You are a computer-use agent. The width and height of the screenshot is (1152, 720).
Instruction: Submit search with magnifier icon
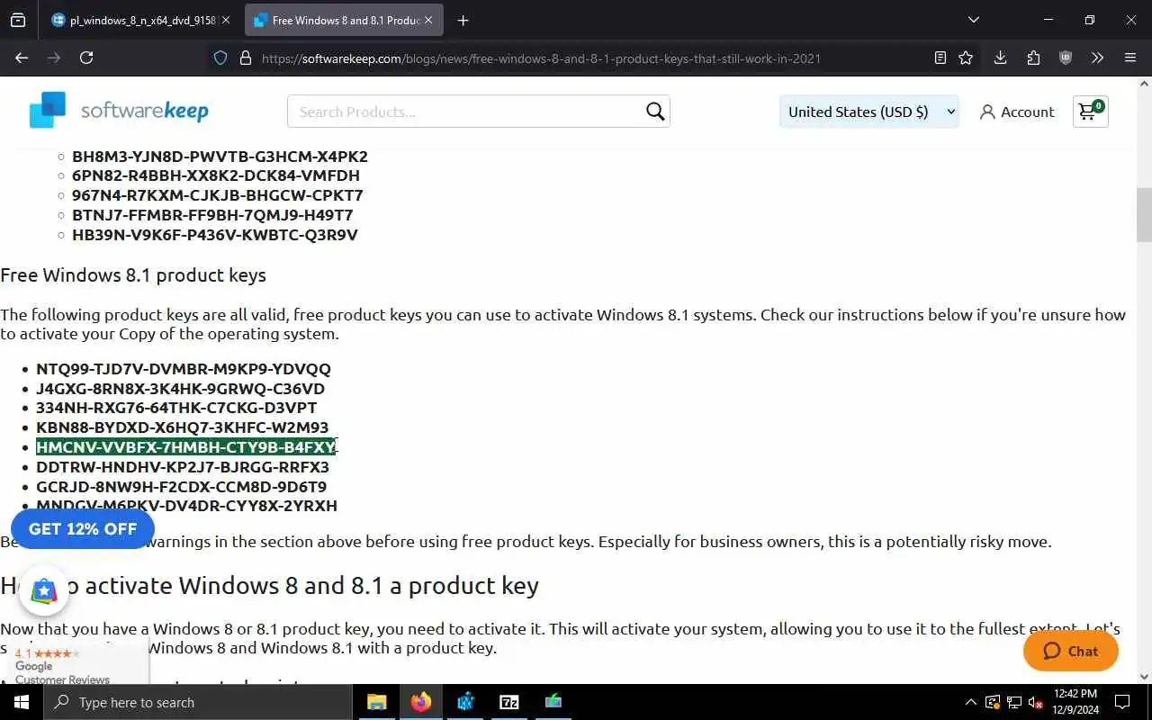pos(655,112)
